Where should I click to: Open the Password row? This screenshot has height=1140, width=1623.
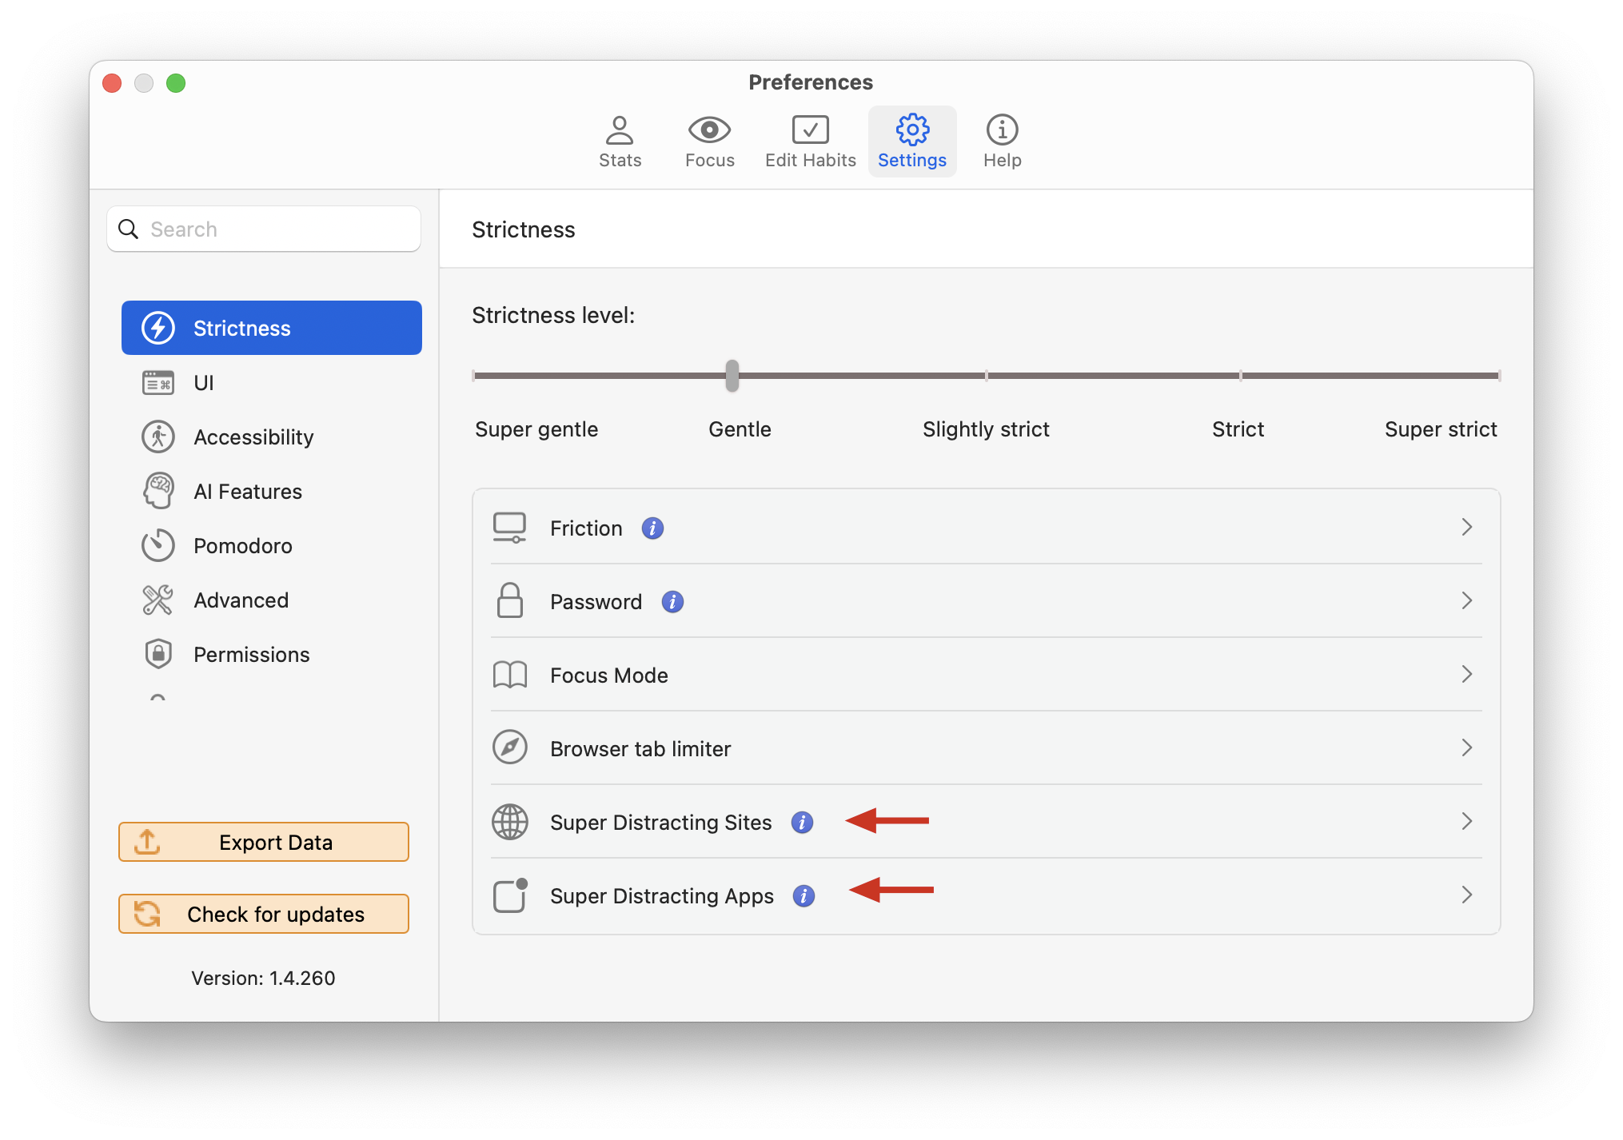pyautogui.click(x=987, y=601)
